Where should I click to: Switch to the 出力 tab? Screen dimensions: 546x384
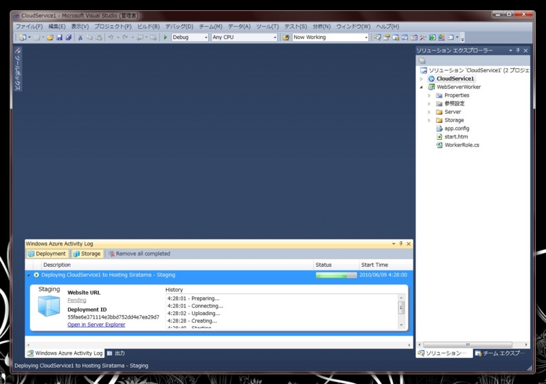coord(116,353)
